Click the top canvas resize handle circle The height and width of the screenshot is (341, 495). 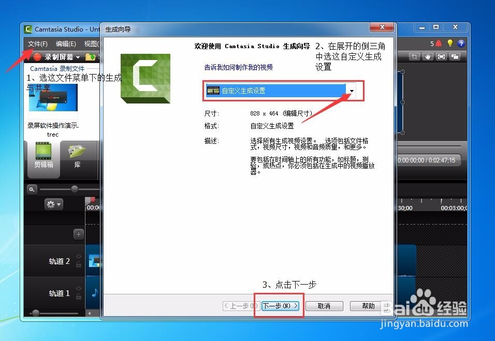click(x=402, y=71)
